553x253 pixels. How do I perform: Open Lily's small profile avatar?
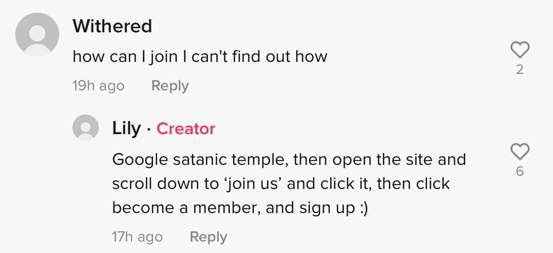tap(86, 128)
